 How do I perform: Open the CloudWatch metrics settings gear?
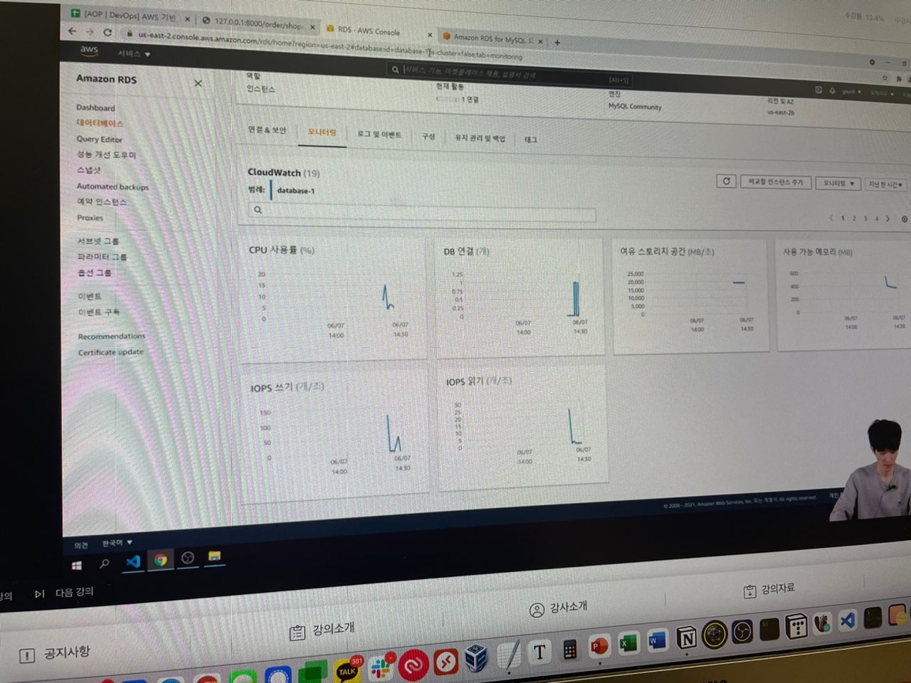[x=905, y=219]
